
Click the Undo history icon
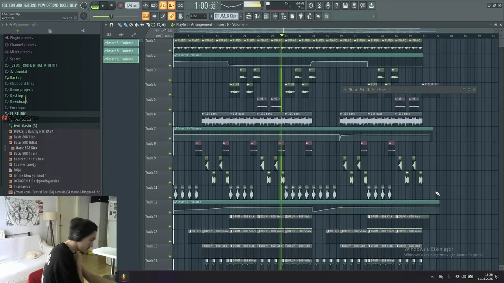[x=311, y=6]
